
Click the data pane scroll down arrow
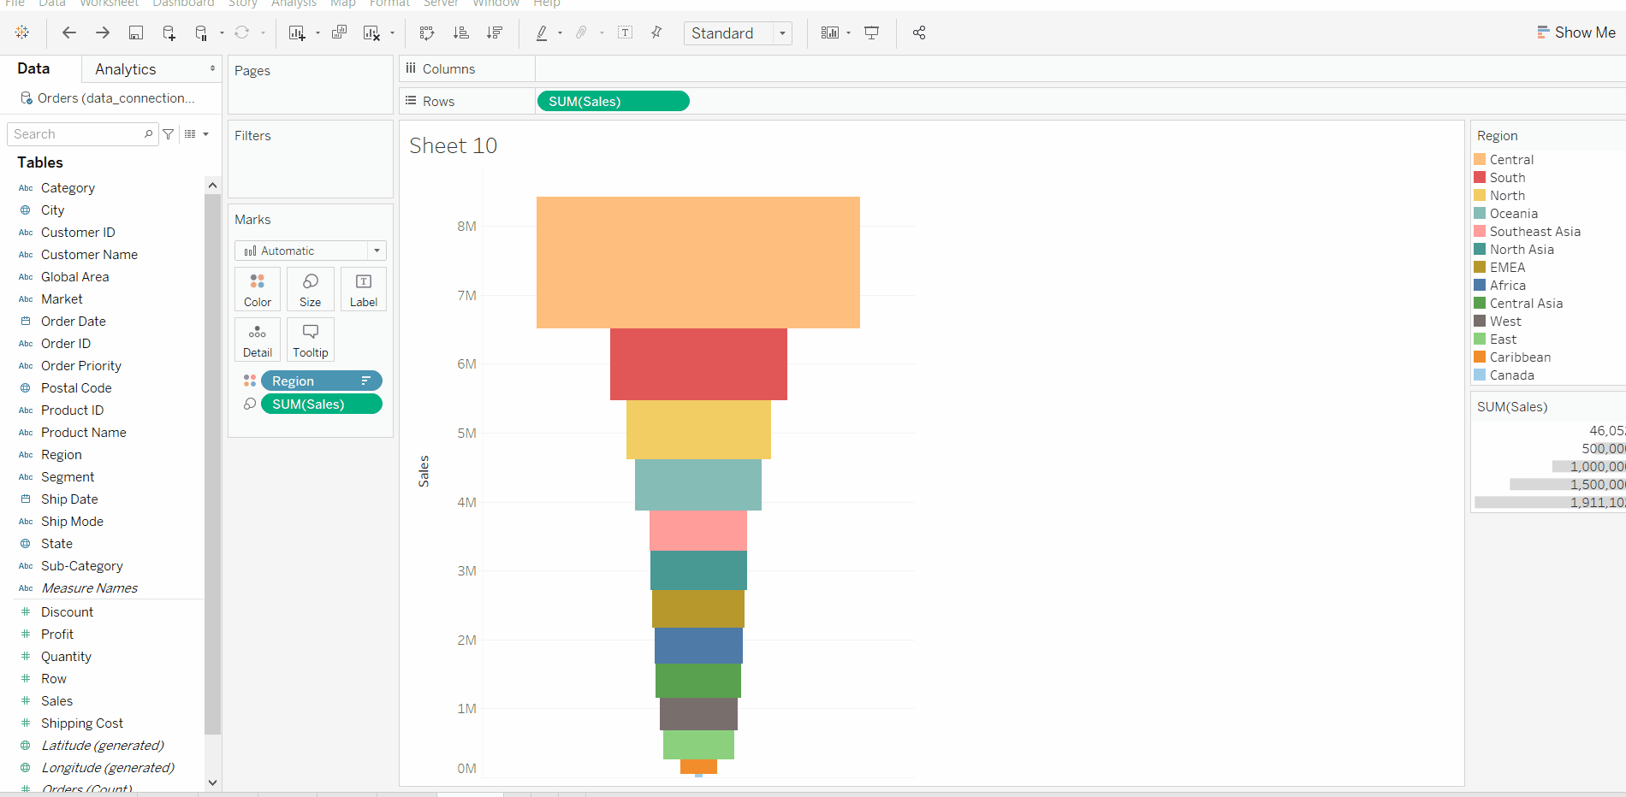pyautogui.click(x=213, y=782)
